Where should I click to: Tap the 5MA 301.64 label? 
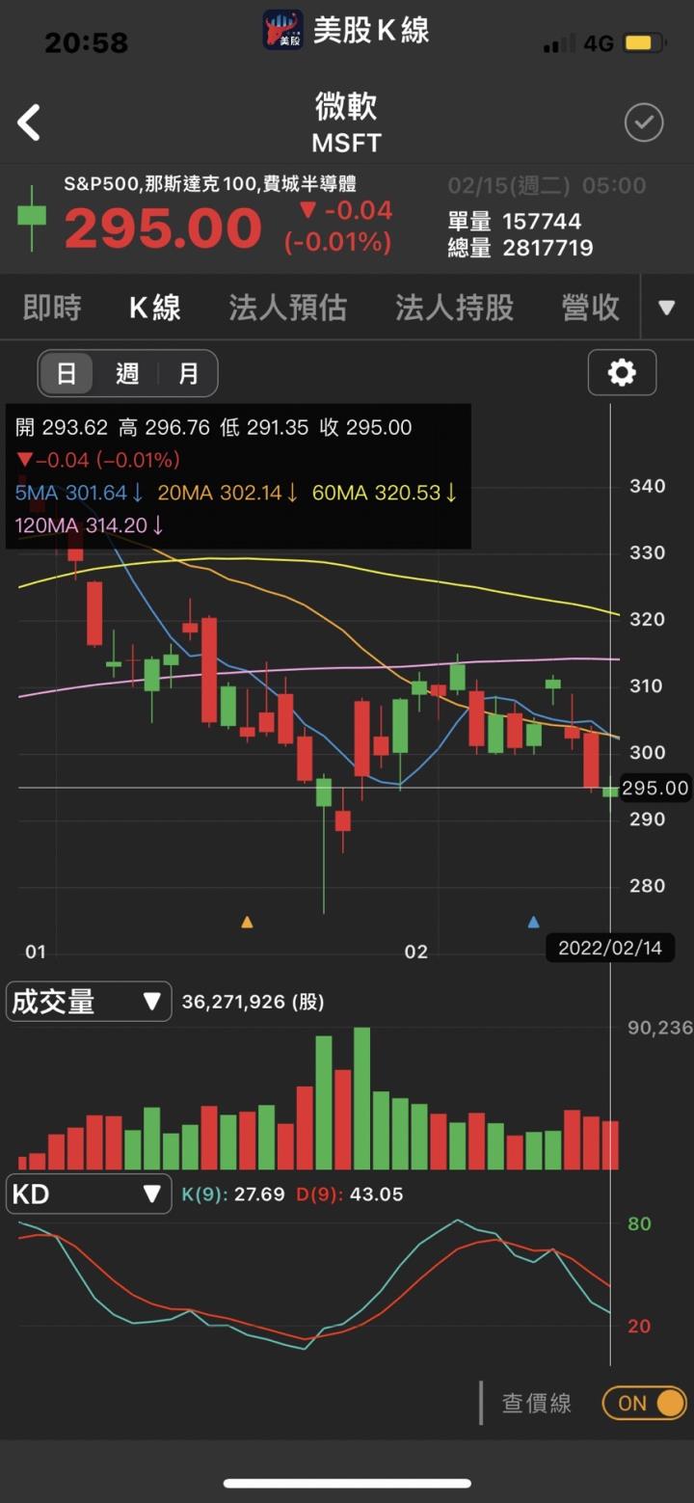(79, 493)
